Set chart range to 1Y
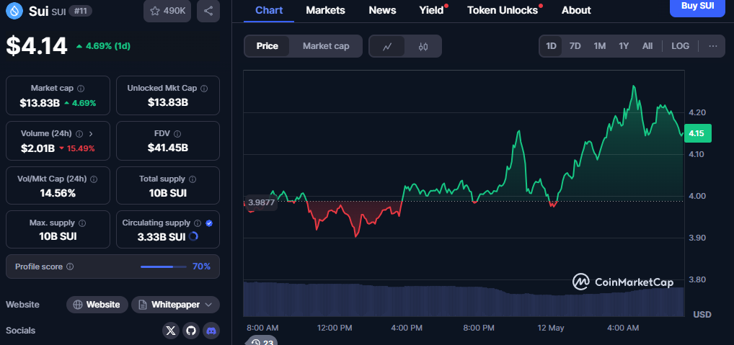Image resolution: width=734 pixels, height=345 pixels. [624, 46]
